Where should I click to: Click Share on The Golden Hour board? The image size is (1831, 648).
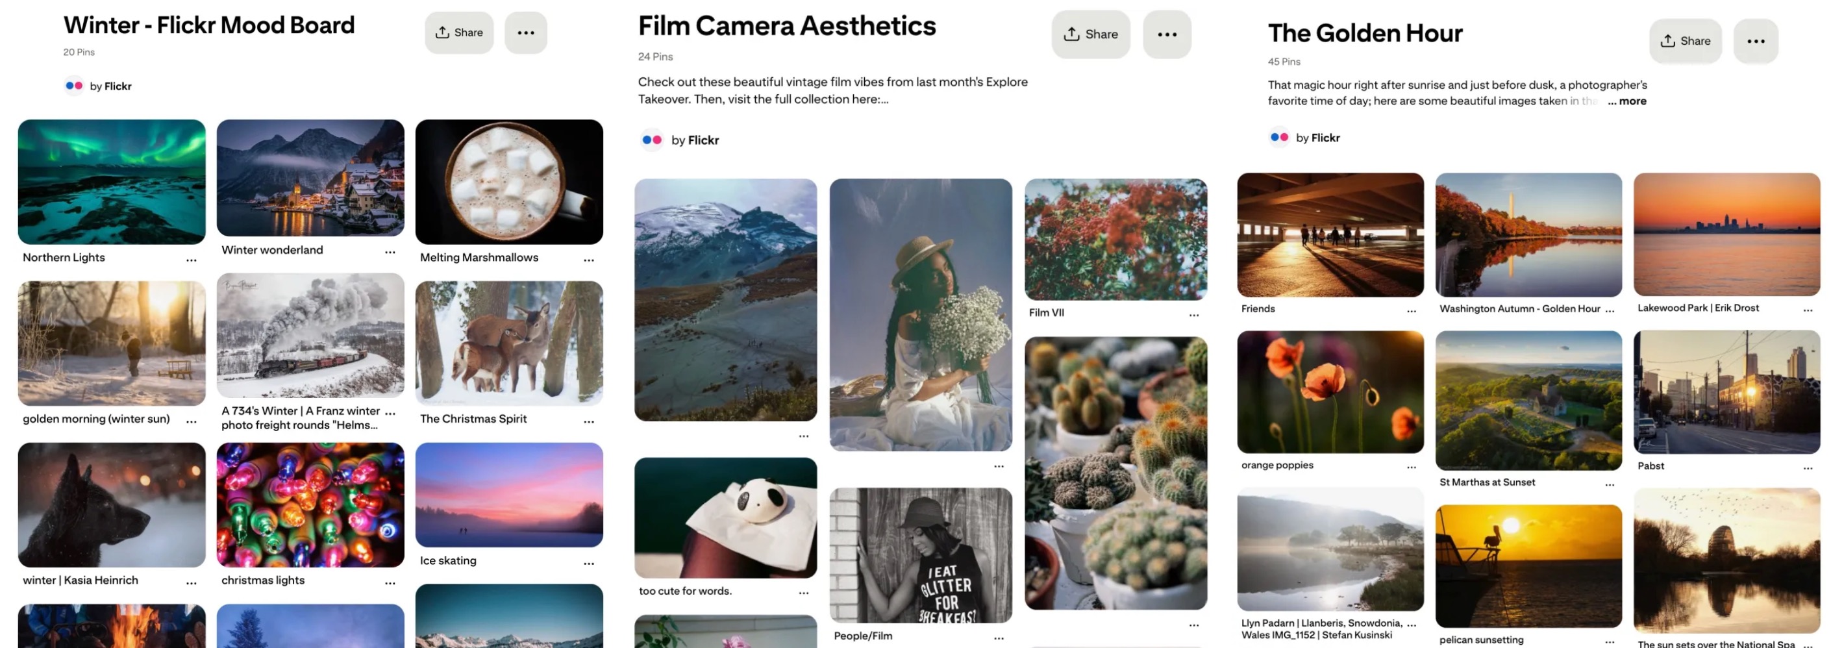pyautogui.click(x=1684, y=41)
